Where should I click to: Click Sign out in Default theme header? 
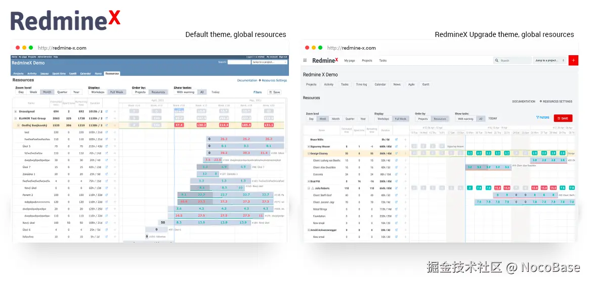pos(283,57)
